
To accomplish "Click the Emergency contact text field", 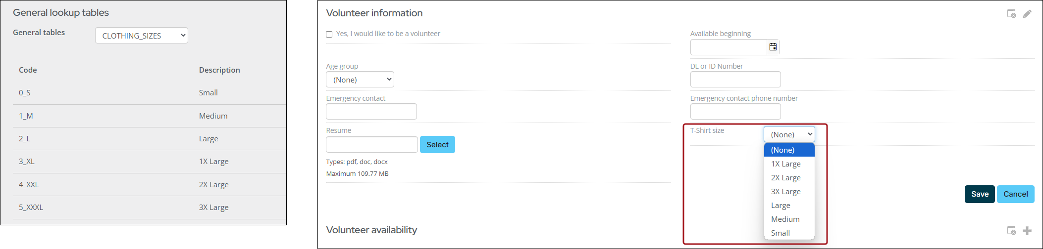I will (371, 112).
